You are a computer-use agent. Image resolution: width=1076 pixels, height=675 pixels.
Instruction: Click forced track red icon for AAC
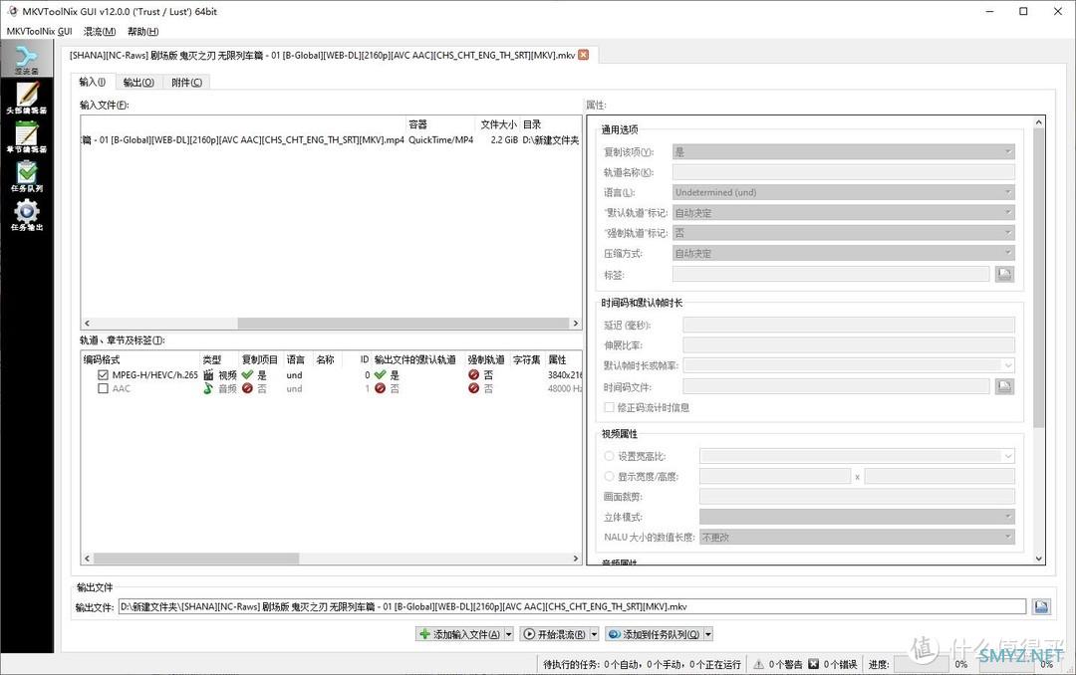click(473, 388)
